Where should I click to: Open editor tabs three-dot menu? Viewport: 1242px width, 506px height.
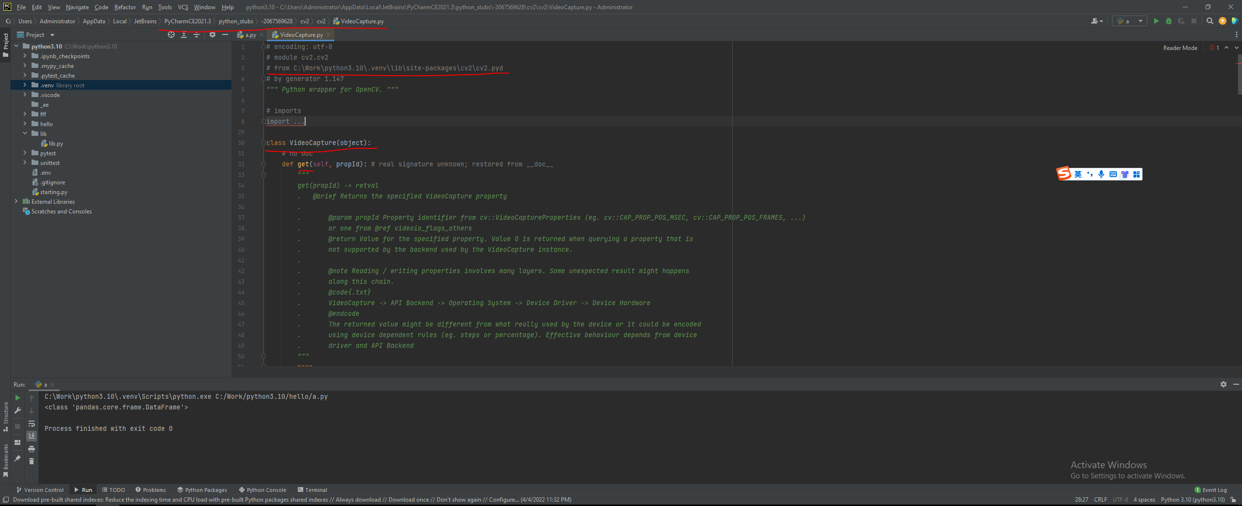click(1236, 34)
